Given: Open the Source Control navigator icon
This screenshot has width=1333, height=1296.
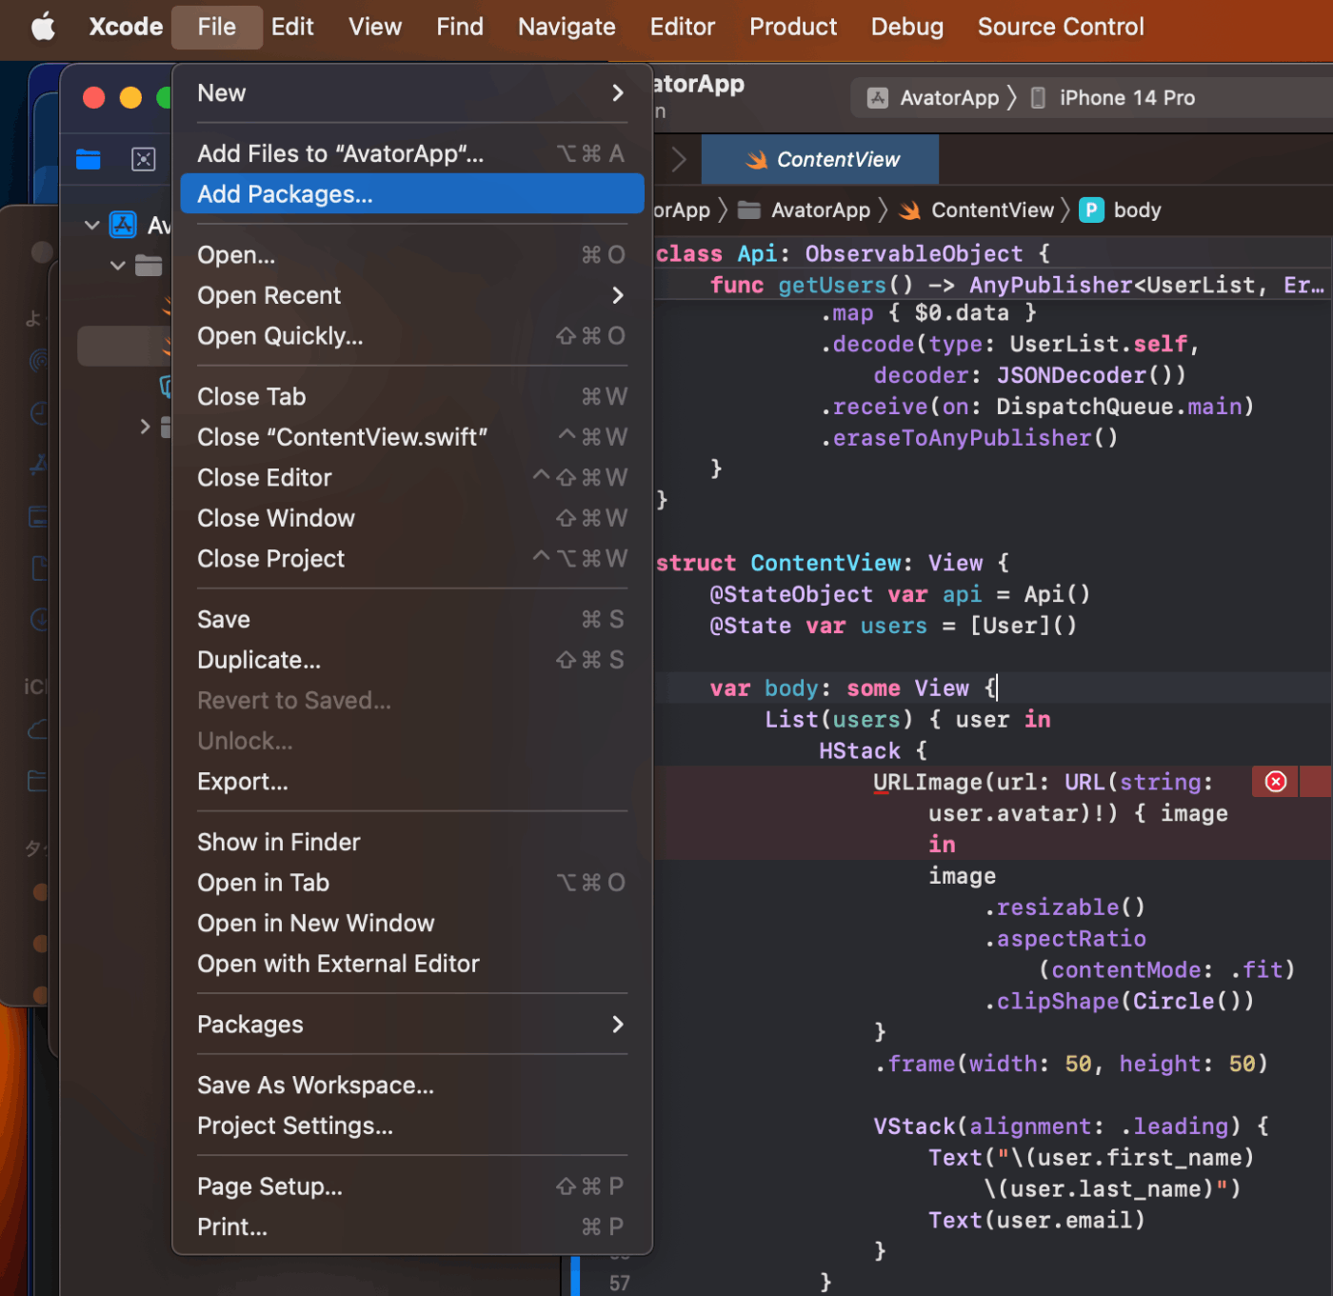Looking at the screenshot, I should pos(144,159).
